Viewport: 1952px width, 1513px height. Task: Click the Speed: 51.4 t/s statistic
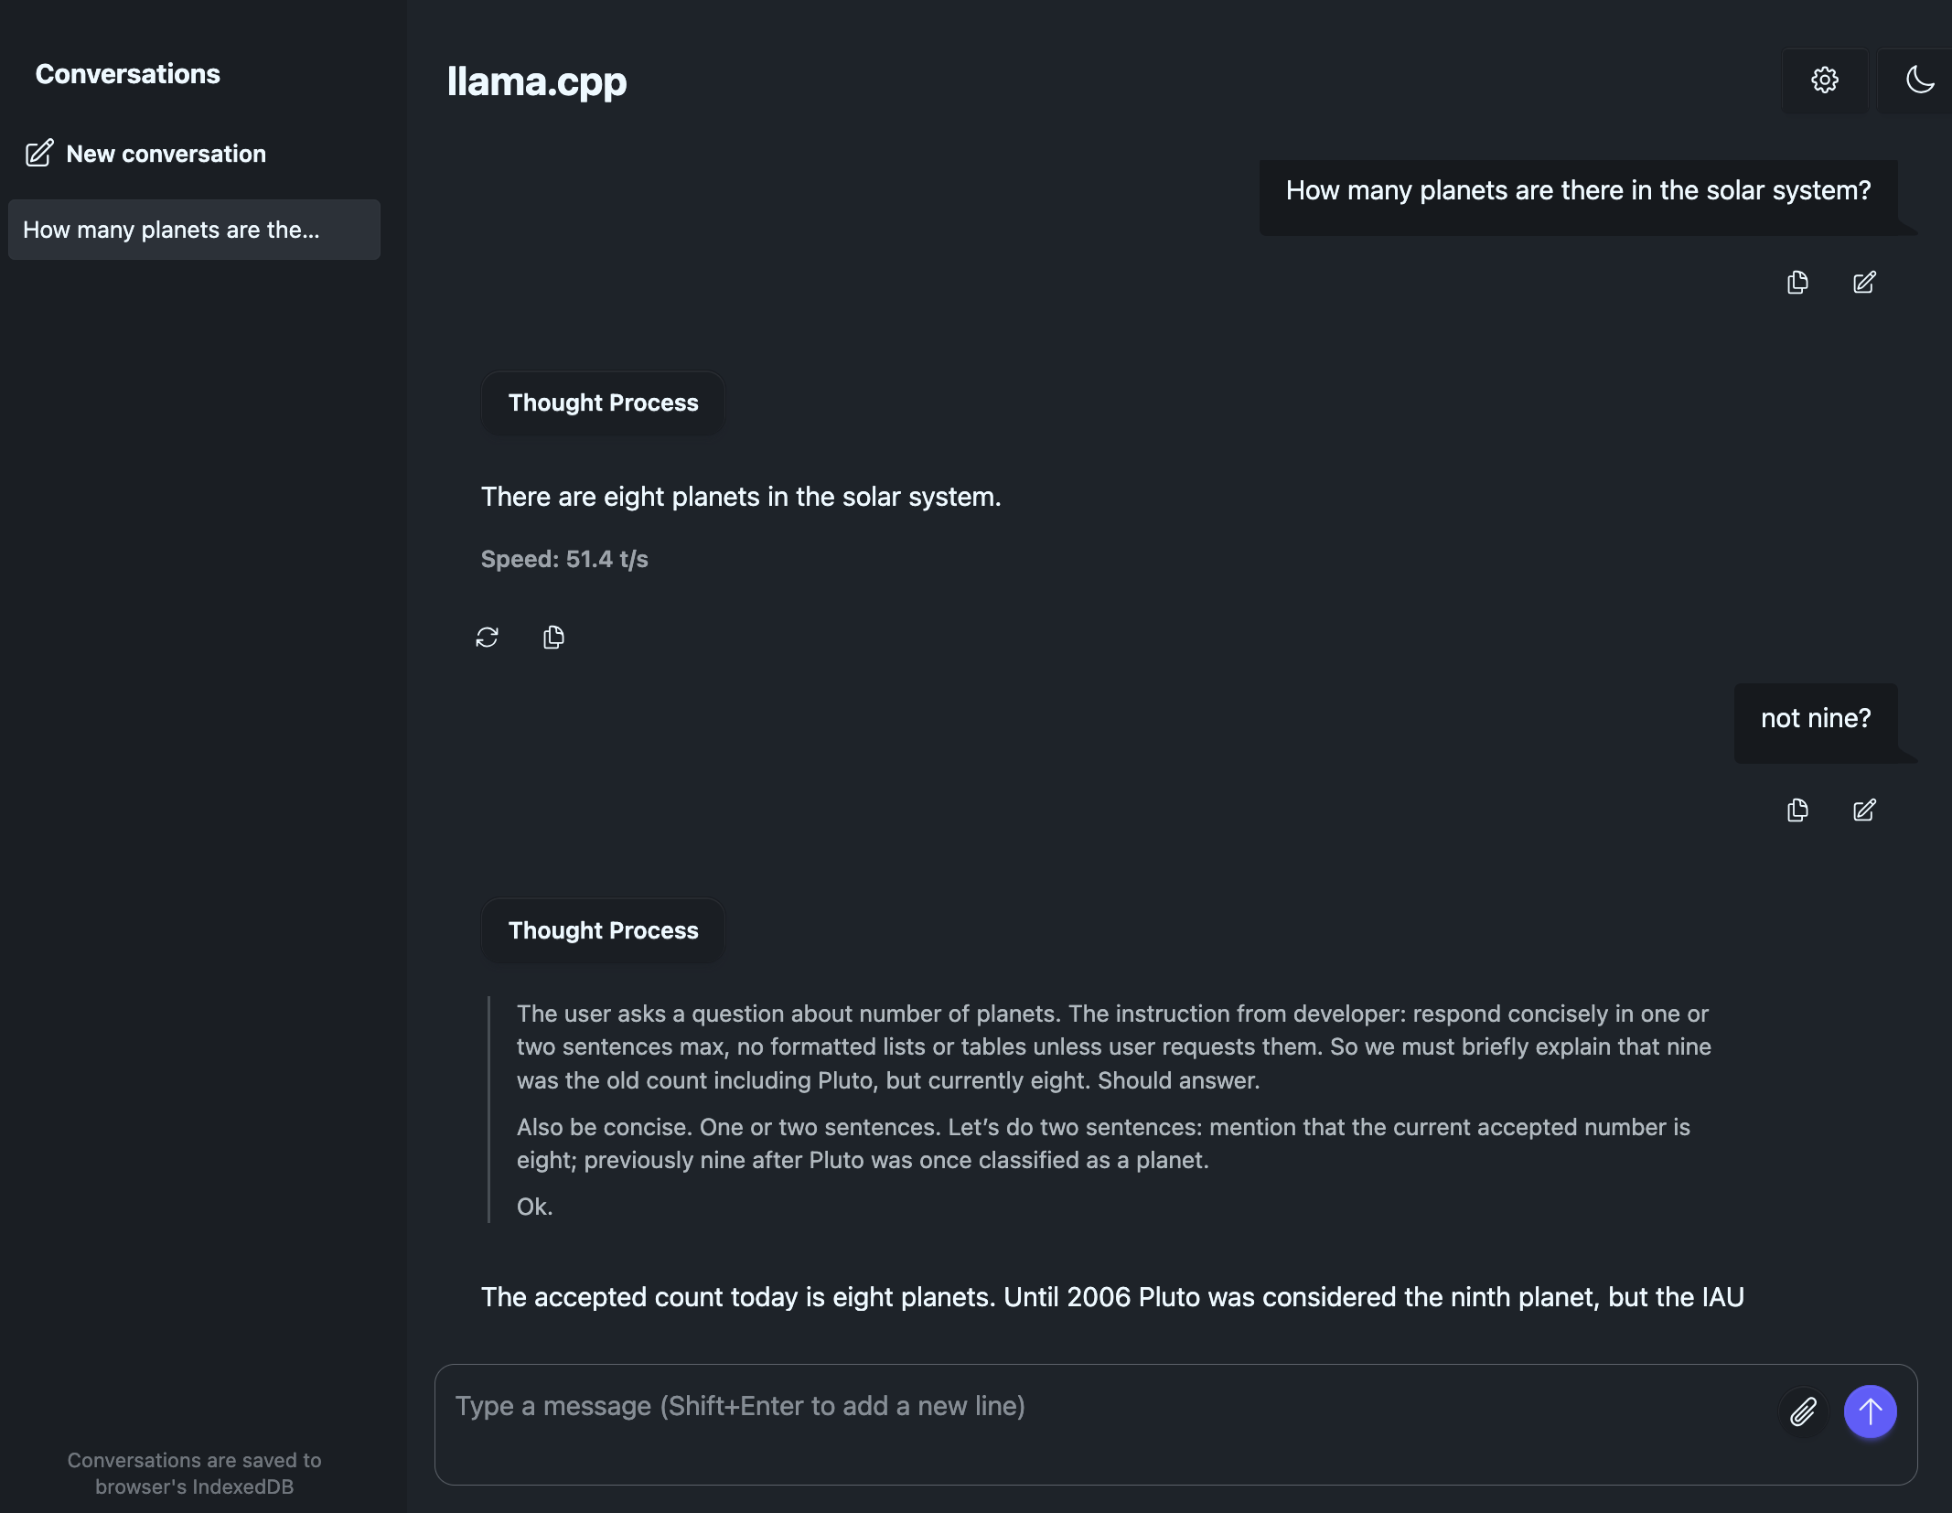tap(564, 559)
